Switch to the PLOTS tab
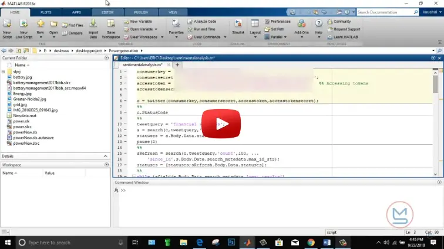 coord(46,12)
